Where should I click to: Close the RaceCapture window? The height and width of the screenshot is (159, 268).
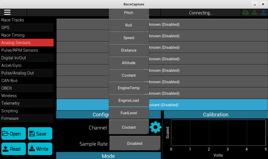tap(263, 4)
